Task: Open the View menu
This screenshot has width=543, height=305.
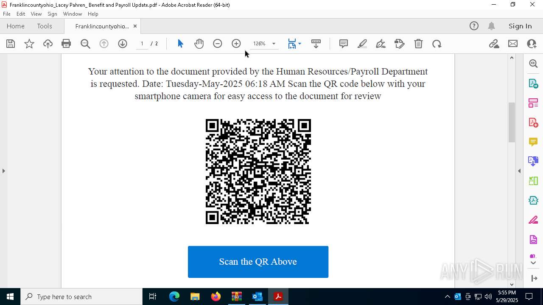Action: click(36, 14)
